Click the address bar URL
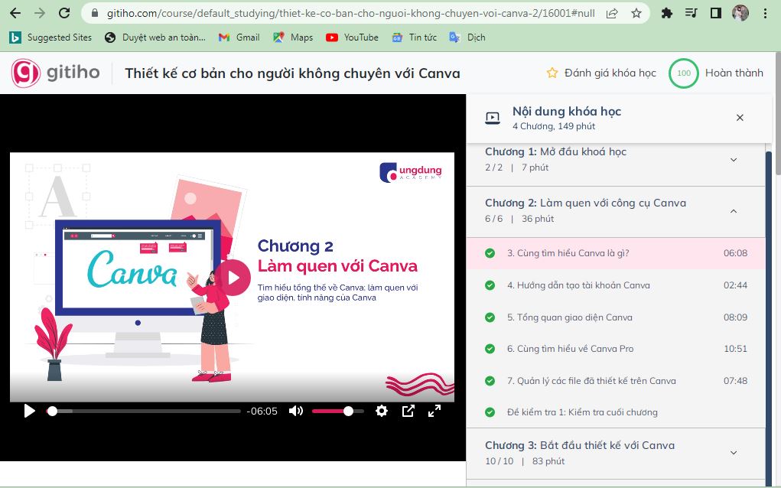Viewport: 781px width, 488px height. (350, 13)
